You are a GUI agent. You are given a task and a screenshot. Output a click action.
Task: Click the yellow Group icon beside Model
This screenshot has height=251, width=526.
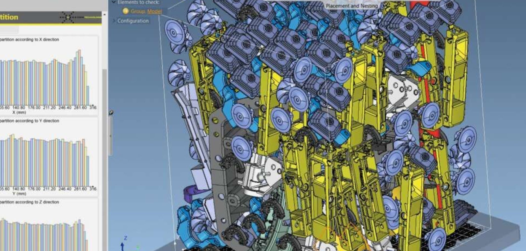tap(125, 11)
